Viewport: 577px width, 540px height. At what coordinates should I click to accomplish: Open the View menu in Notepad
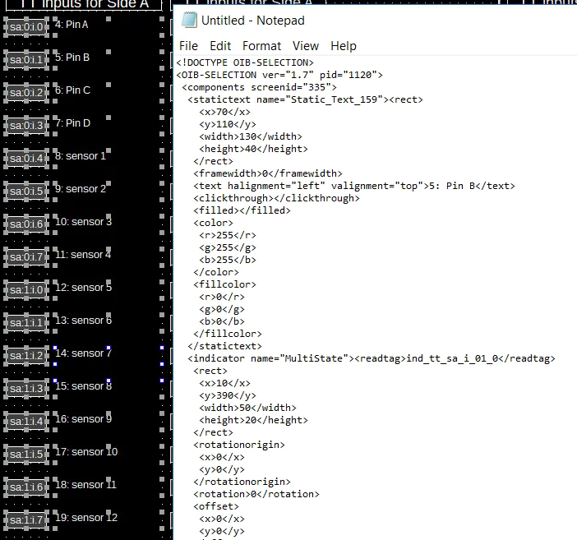(305, 46)
